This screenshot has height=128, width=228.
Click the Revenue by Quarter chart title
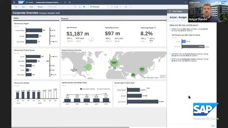click(x=22, y=83)
